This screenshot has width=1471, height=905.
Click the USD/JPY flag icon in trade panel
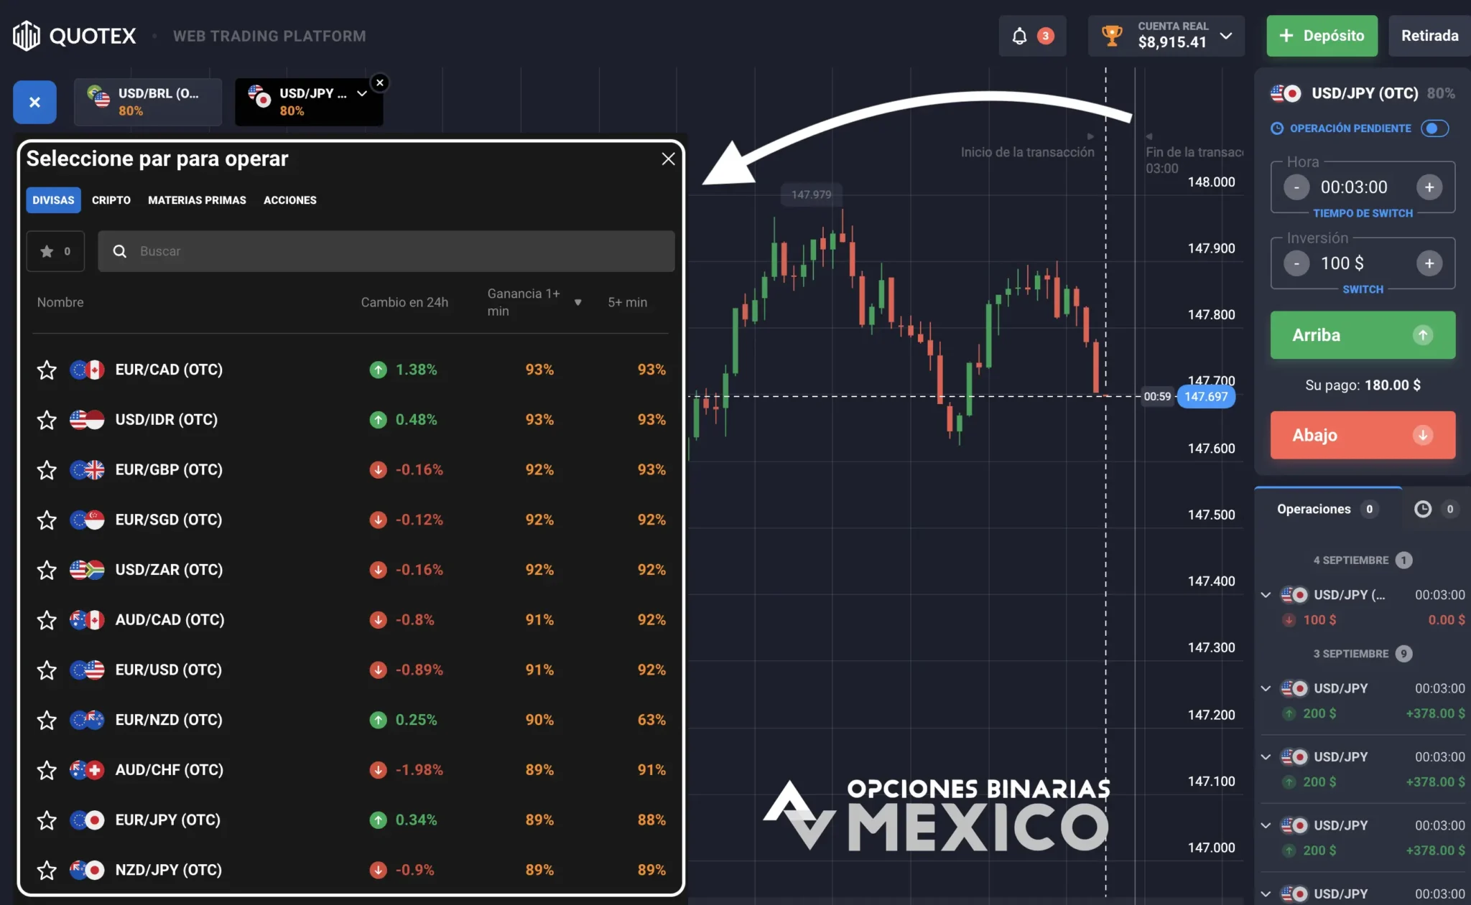pos(1286,93)
